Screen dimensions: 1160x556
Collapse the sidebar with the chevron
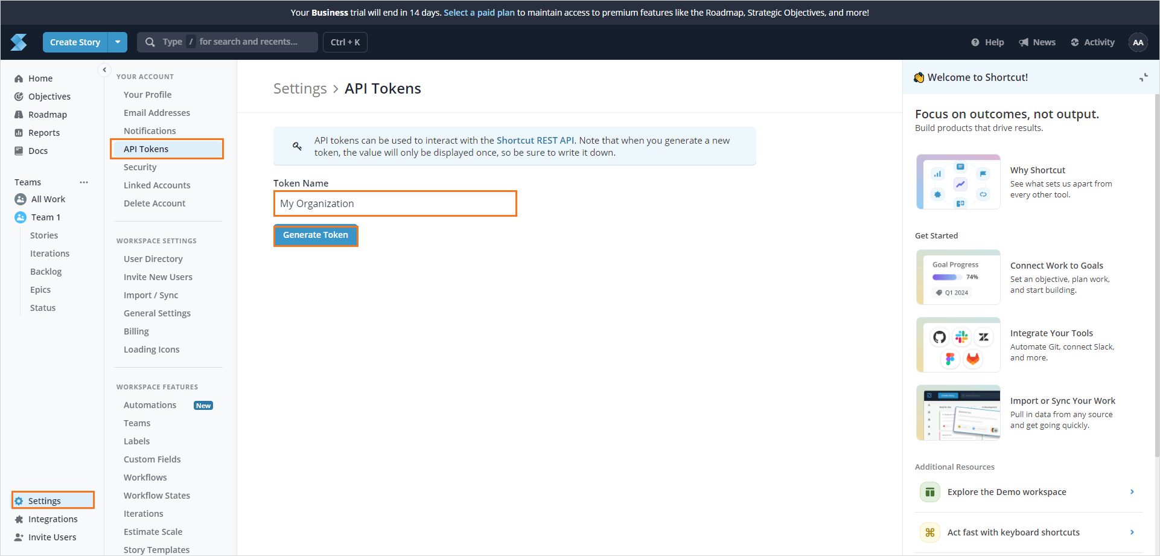pos(104,70)
